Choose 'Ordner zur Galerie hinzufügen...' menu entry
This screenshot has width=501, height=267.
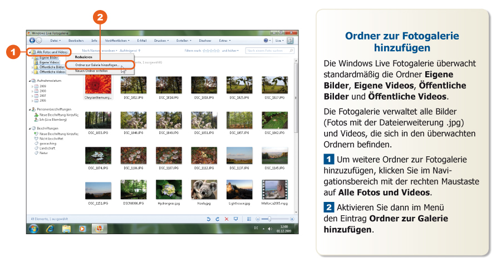tap(96, 65)
